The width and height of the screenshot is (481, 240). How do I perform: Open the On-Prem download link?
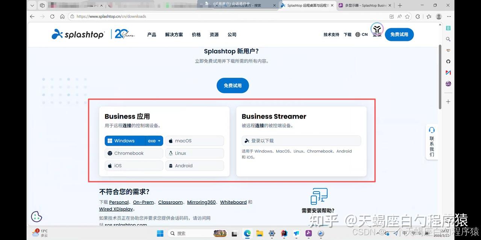143,202
